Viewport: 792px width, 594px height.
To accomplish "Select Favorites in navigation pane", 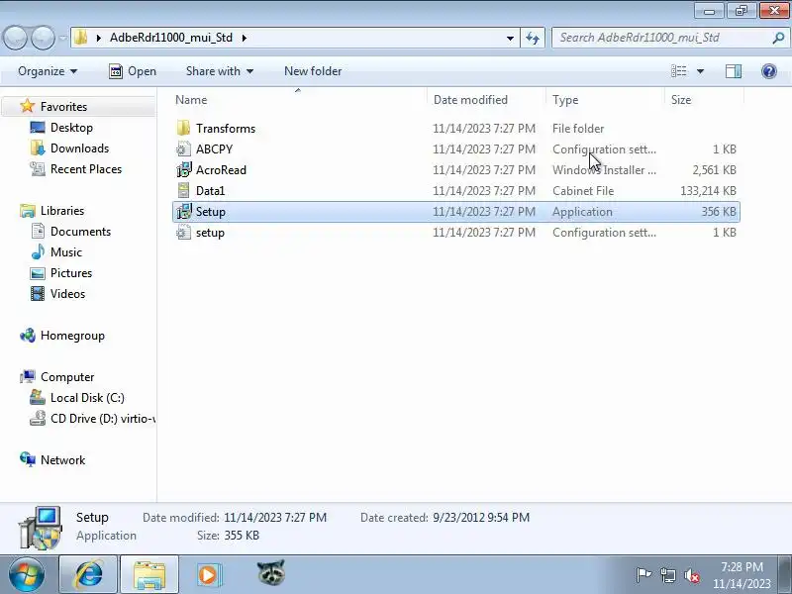I will [63, 107].
